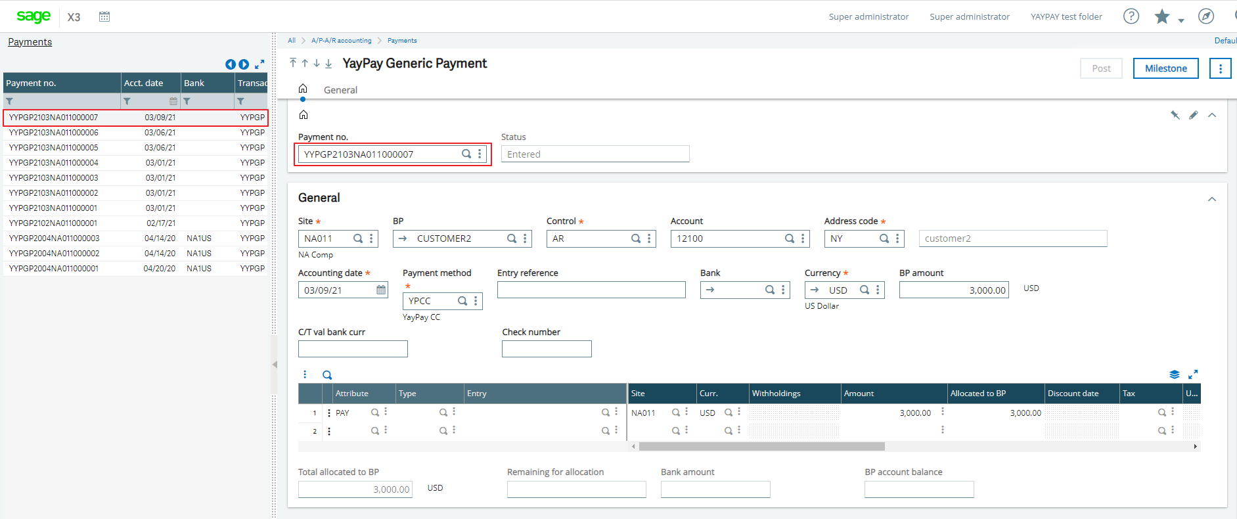Open YAYPAY test folder link

pyautogui.click(x=1066, y=16)
